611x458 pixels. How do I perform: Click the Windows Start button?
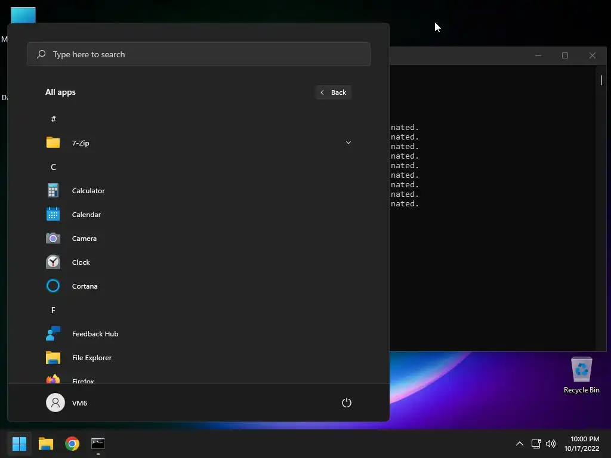point(19,443)
